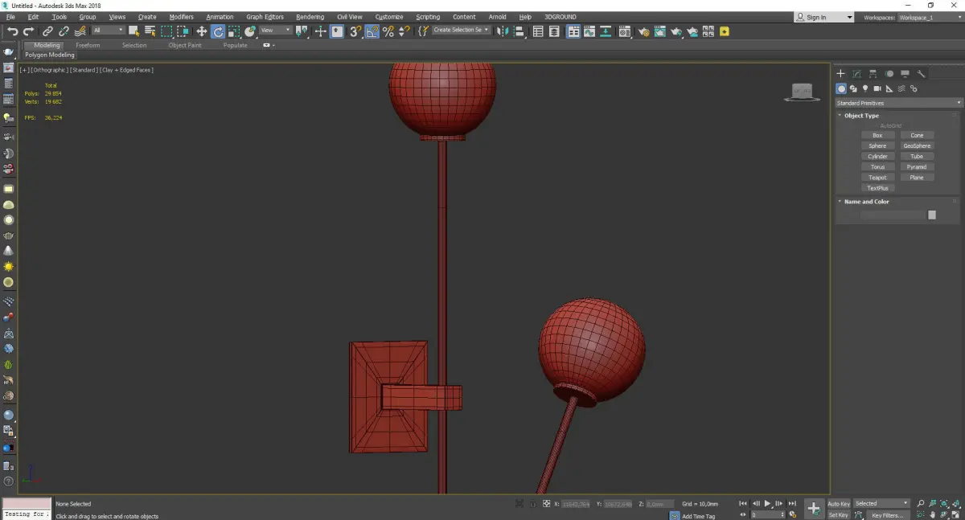Click the object color swatch

click(x=932, y=215)
